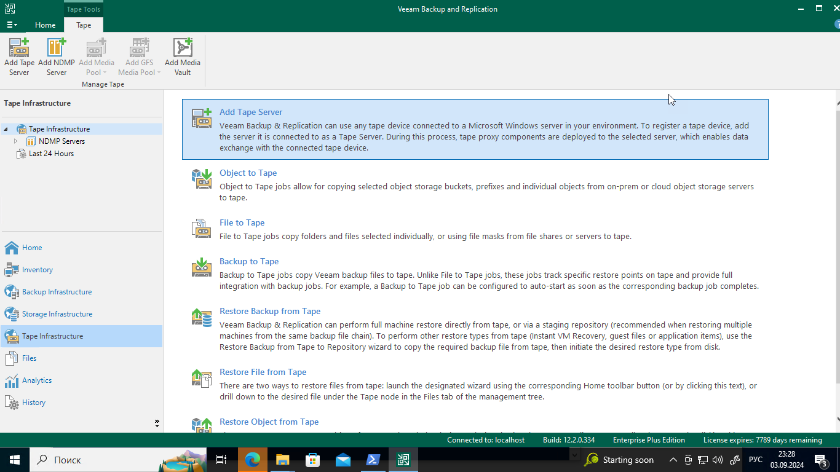The image size is (840, 472).
Task: Click the Restore Backup from Tape icon
Action: (202, 317)
